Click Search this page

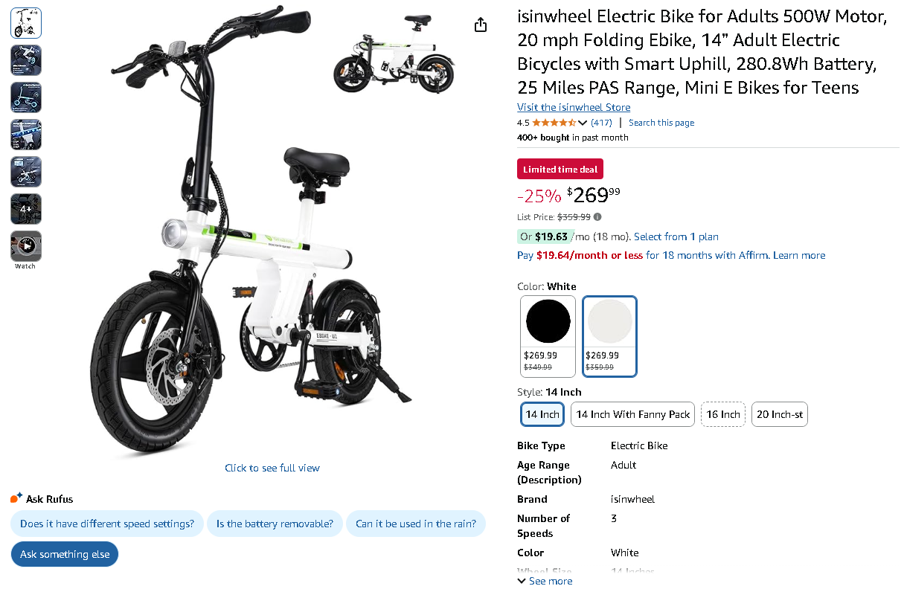(x=661, y=122)
